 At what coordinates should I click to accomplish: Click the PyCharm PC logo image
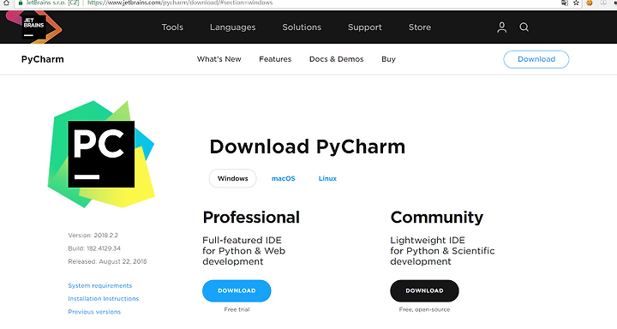coord(101,154)
